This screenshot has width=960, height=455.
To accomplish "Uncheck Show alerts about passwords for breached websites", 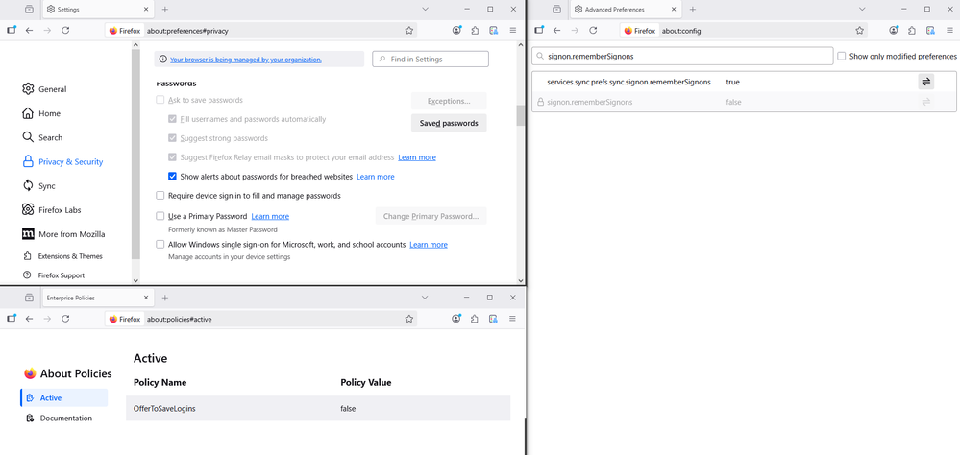I will [x=172, y=177].
